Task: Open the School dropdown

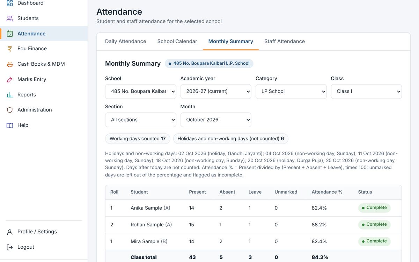Action: (140, 92)
